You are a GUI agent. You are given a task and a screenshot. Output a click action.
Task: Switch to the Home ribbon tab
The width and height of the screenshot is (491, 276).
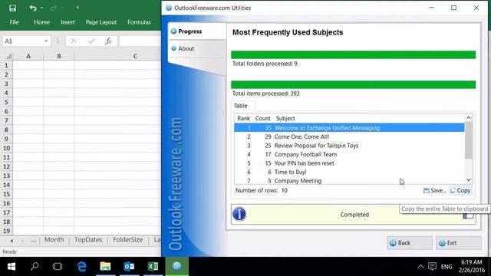[x=42, y=22]
